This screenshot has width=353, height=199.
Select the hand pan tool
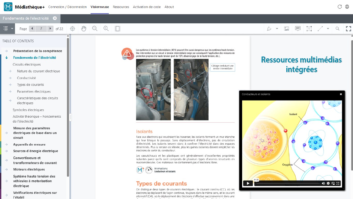[x=83, y=29]
